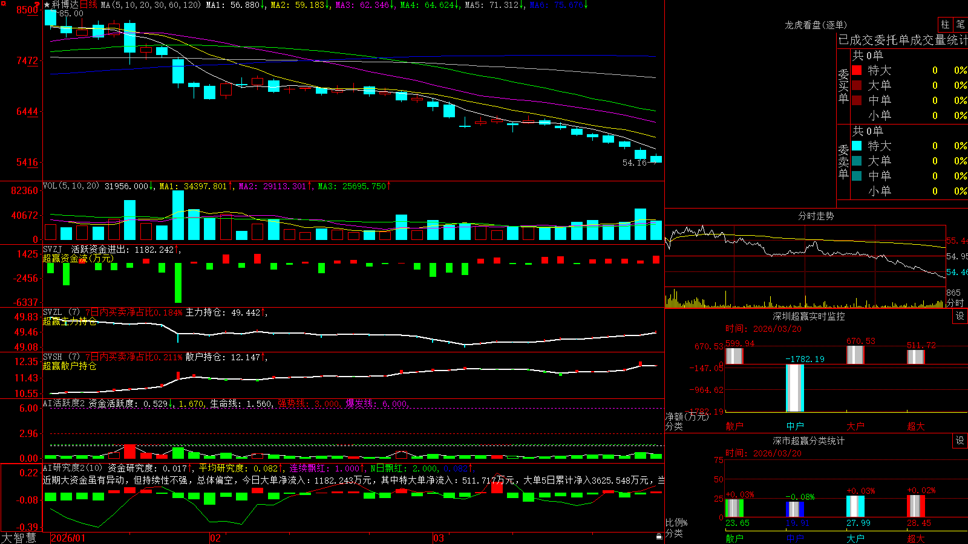Image resolution: width=968 pixels, height=544 pixels.
Task: Click the 深圳超赢实时监控 panel title
Action: point(809,316)
